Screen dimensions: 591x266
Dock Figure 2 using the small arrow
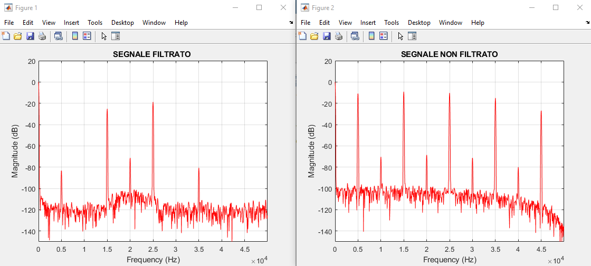pyautogui.click(x=587, y=23)
